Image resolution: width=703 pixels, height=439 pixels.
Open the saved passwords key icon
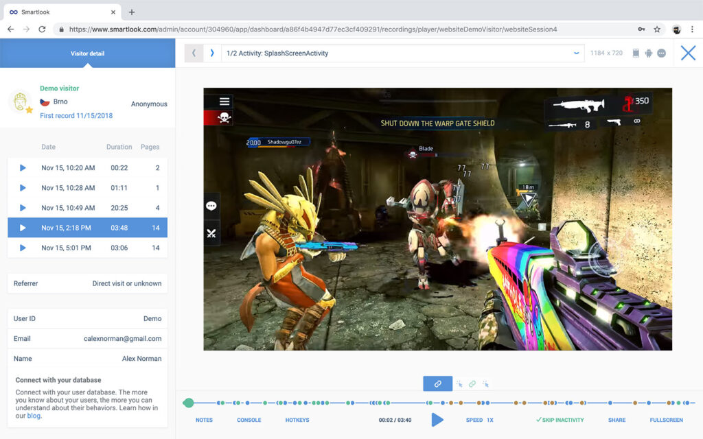pyautogui.click(x=642, y=29)
